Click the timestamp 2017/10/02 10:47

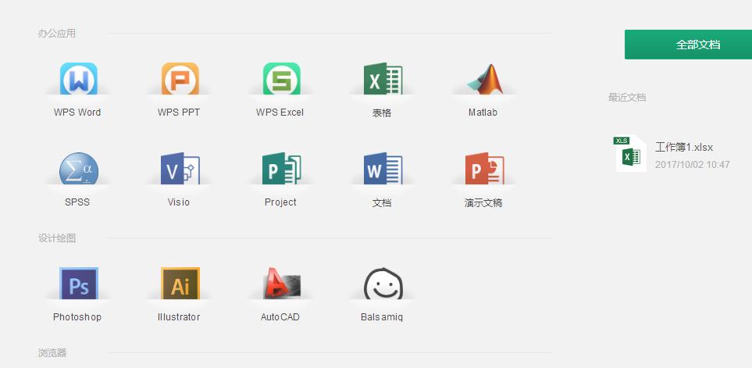[x=693, y=165]
